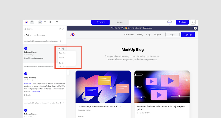
Task: Open 'Become a freelance video editor' title
Action: [x=161, y=108]
